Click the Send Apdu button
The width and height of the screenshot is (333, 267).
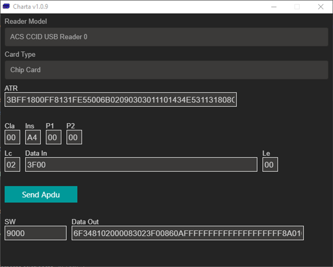click(41, 194)
